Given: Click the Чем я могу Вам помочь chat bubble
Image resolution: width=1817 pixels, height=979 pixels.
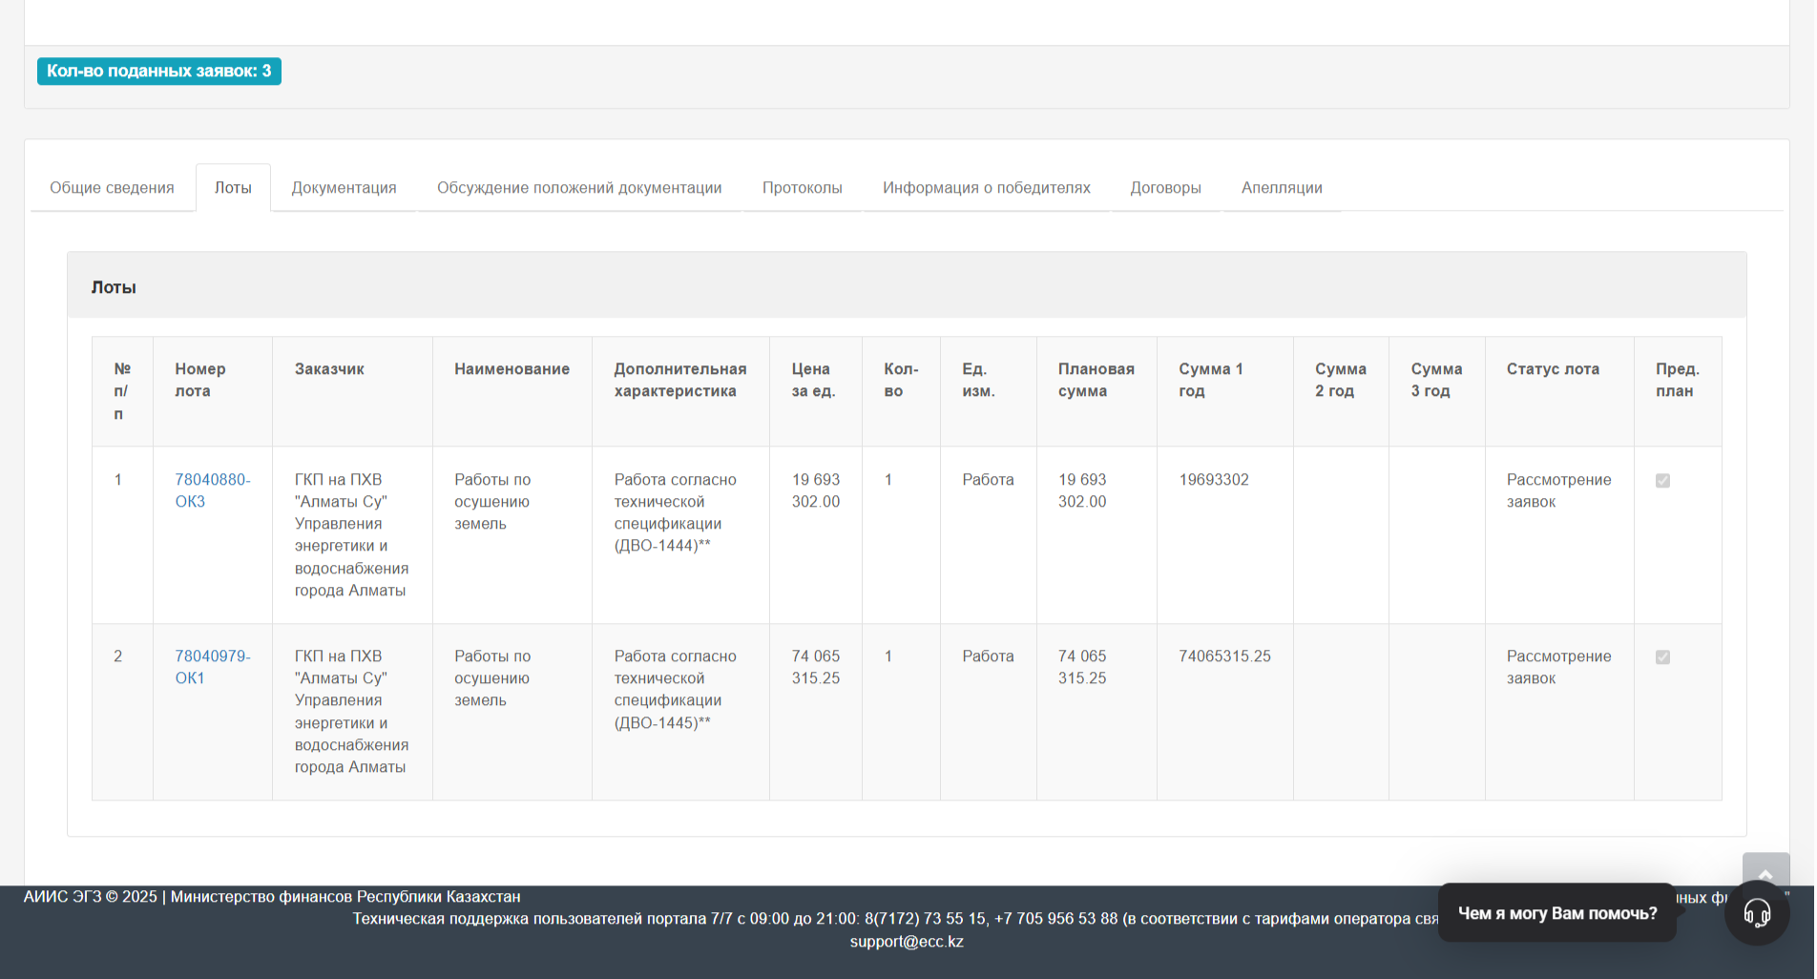Looking at the screenshot, I should [1556, 913].
